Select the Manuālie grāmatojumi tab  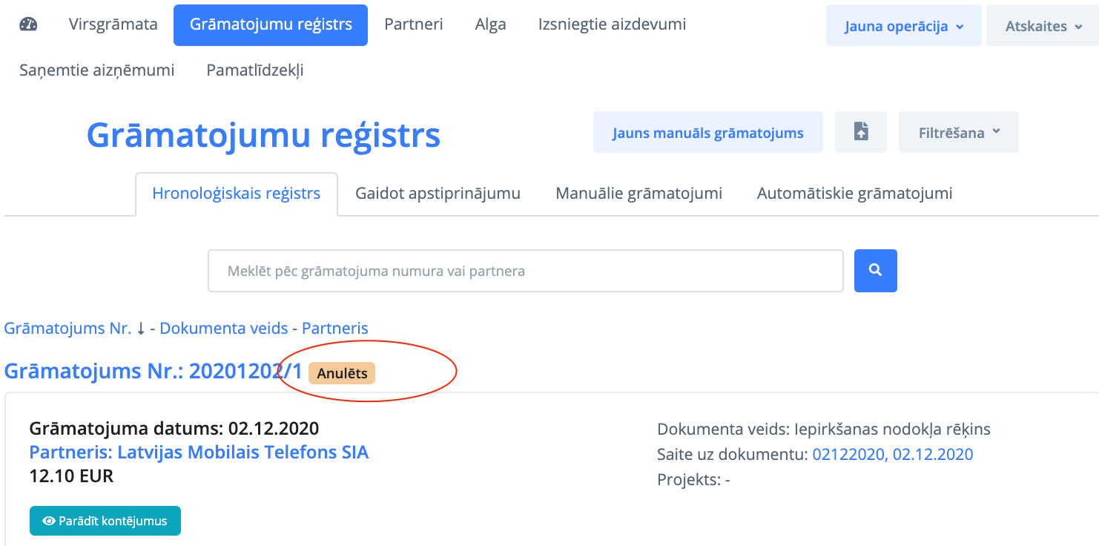click(638, 194)
